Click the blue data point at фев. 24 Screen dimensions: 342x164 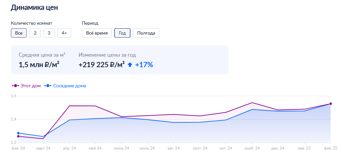[x=18, y=133]
